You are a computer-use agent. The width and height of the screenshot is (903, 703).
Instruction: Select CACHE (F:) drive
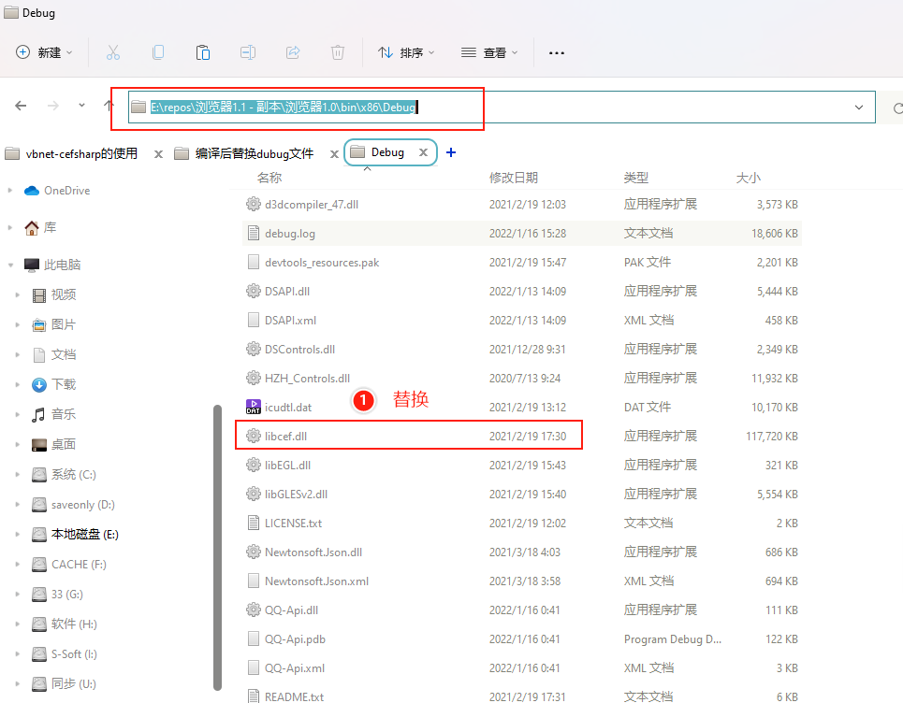pos(69,565)
